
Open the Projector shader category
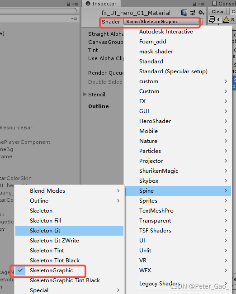point(178,161)
